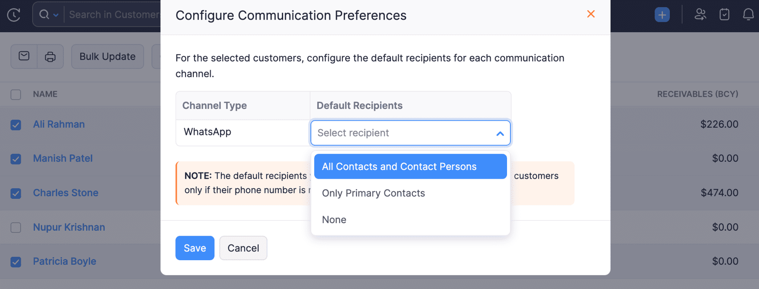Image resolution: width=759 pixels, height=289 pixels.
Task: Click the Cancel button
Action: tap(243, 248)
